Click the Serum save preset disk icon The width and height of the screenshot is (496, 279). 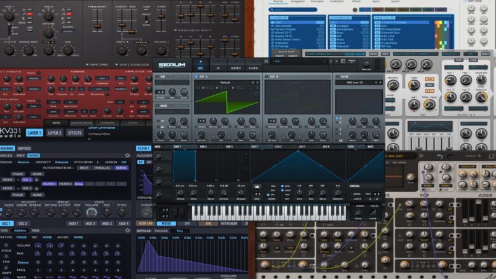pyautogui.click(x=266, y=61)
